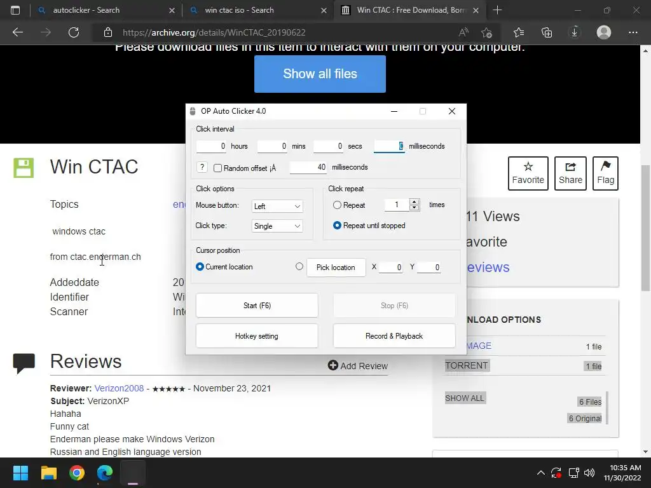The image size is (651, 488).
Task: Click Flag icon button on archive page
Action: [605, 173]
